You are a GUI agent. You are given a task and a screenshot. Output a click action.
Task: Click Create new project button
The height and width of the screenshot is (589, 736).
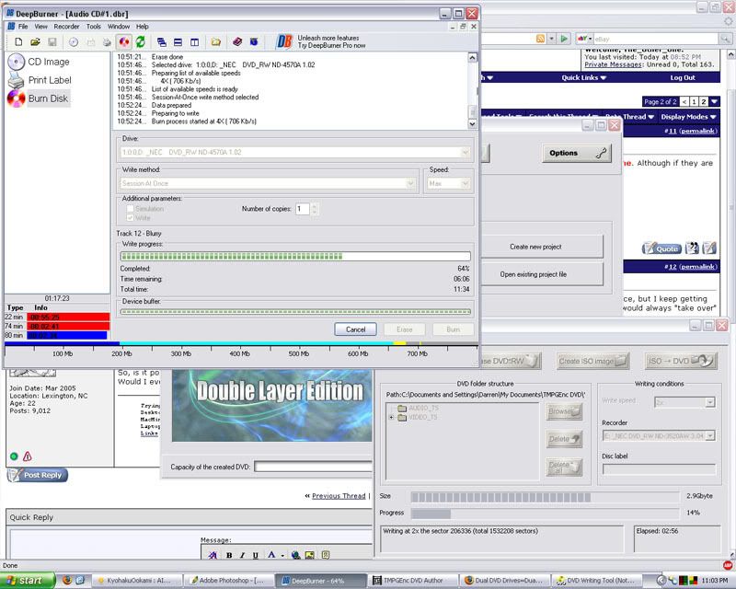coord(536,247)
